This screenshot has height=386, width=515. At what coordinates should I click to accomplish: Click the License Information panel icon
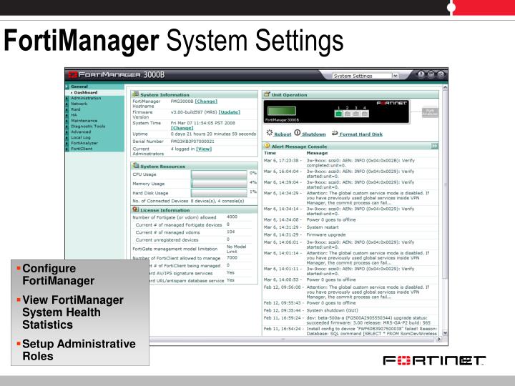135,209
